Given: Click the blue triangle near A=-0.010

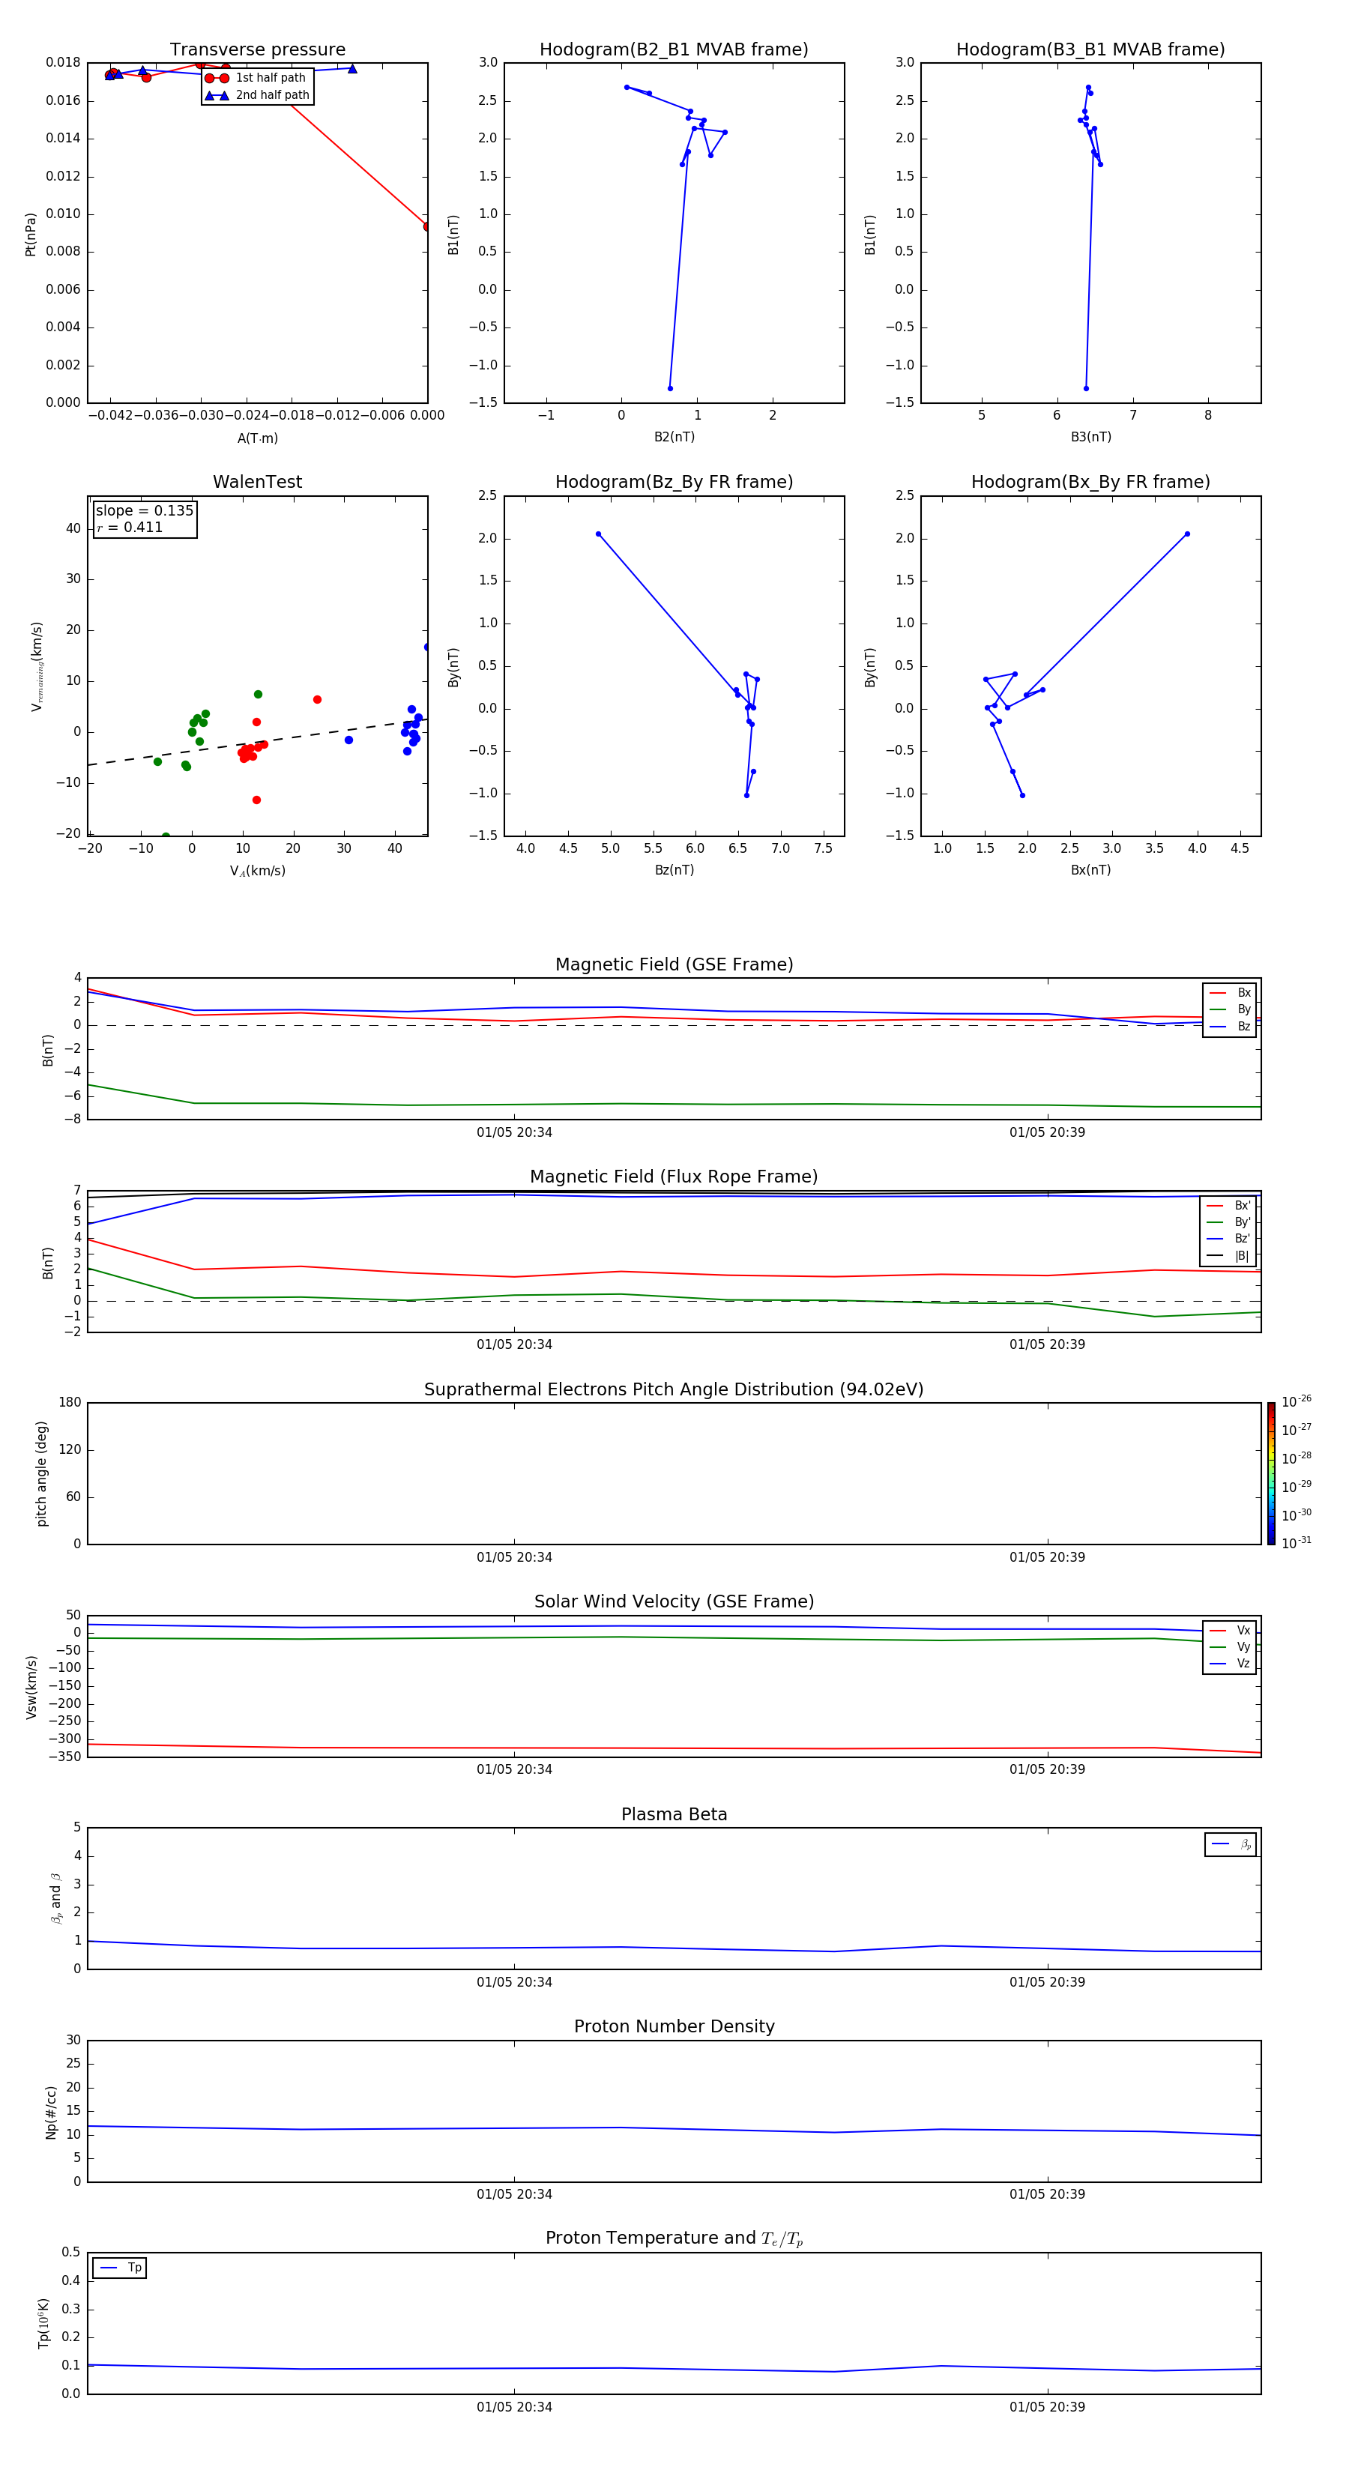Looking at the screenshot, I should [352, 69].
